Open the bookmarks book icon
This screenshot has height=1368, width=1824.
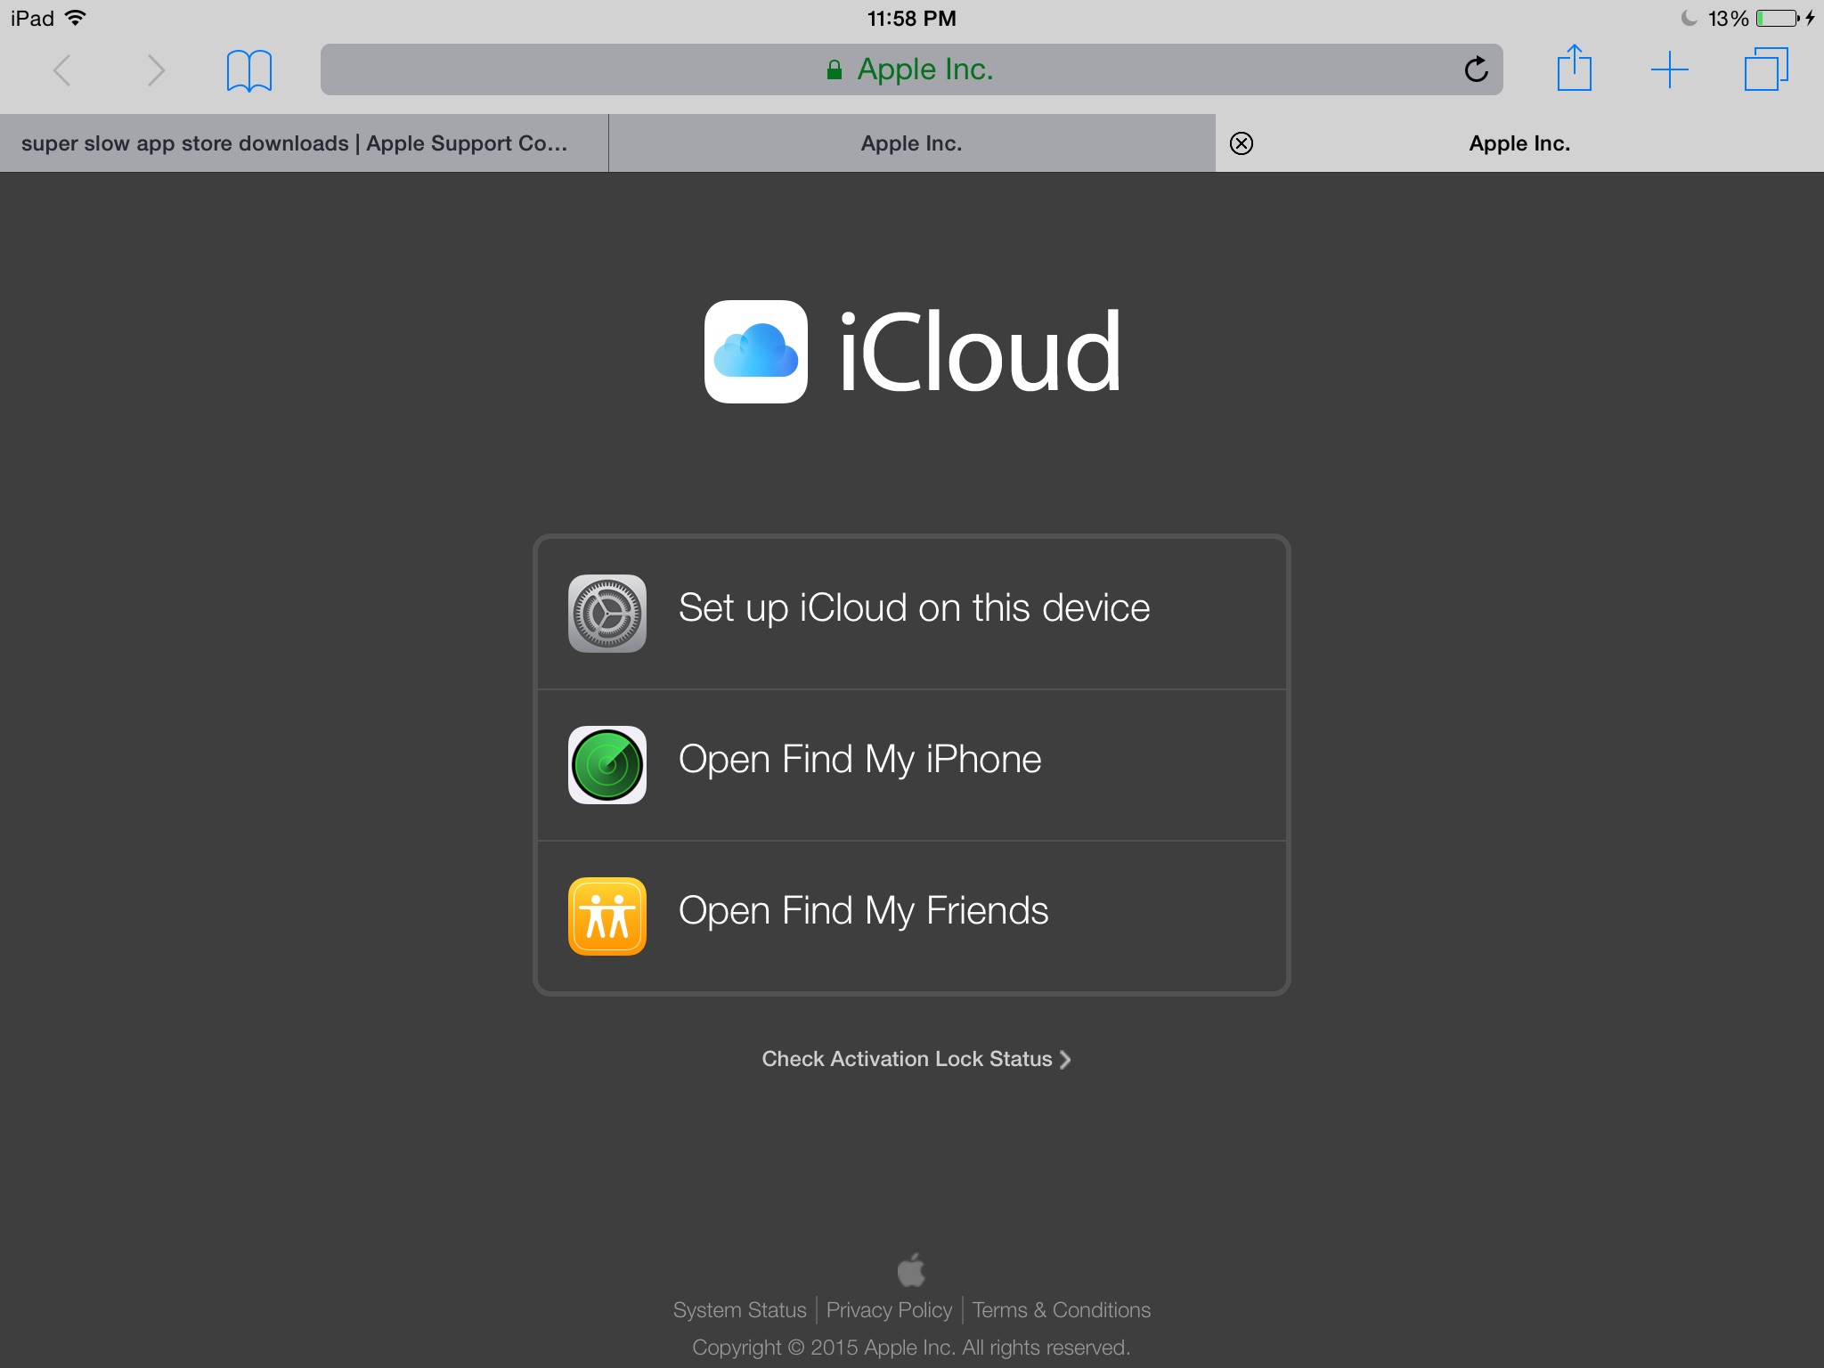tap(248, 70)
